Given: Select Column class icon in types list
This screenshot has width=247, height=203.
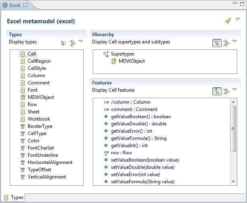Looking at the screenshot, I should pyautogui.click(x=23, y=76).
